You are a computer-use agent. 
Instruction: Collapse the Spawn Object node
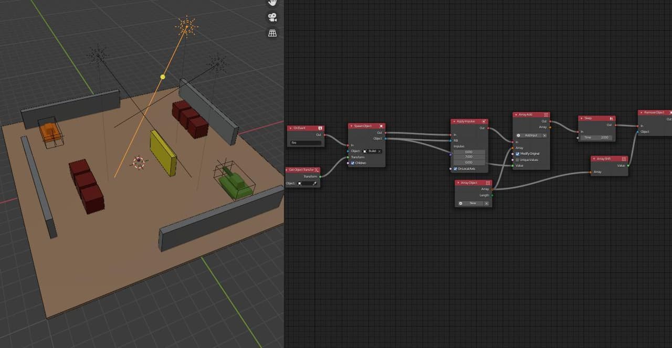[351, 126]
